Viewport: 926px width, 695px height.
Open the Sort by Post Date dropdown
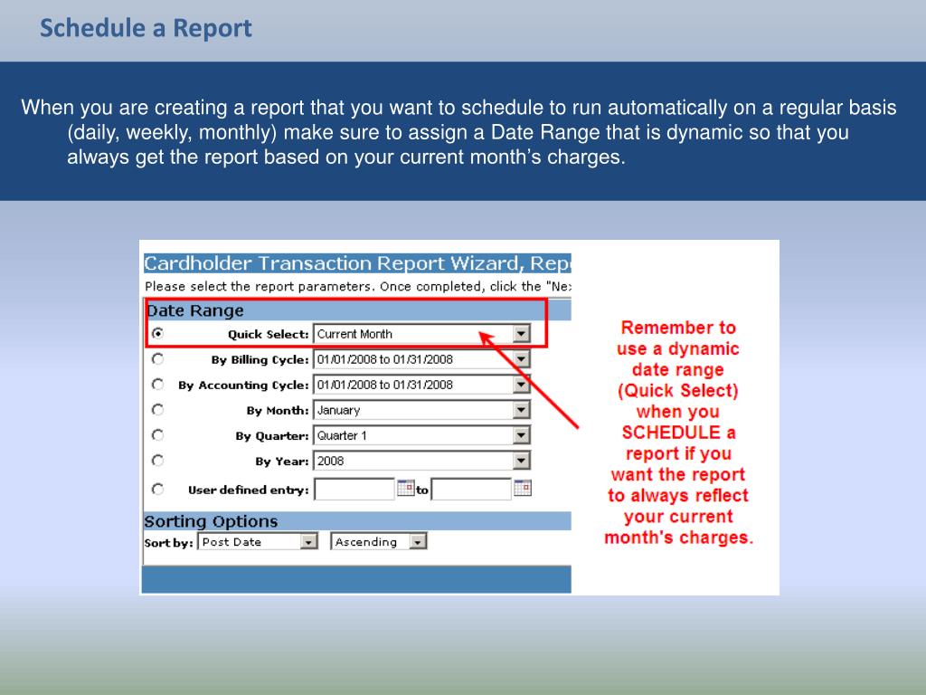[258, 541]
